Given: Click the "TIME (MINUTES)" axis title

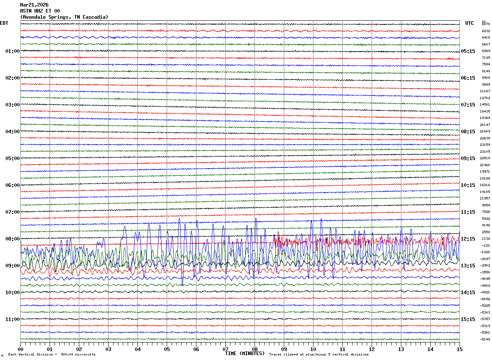Looking at the screenshot, I should point(245,353).
